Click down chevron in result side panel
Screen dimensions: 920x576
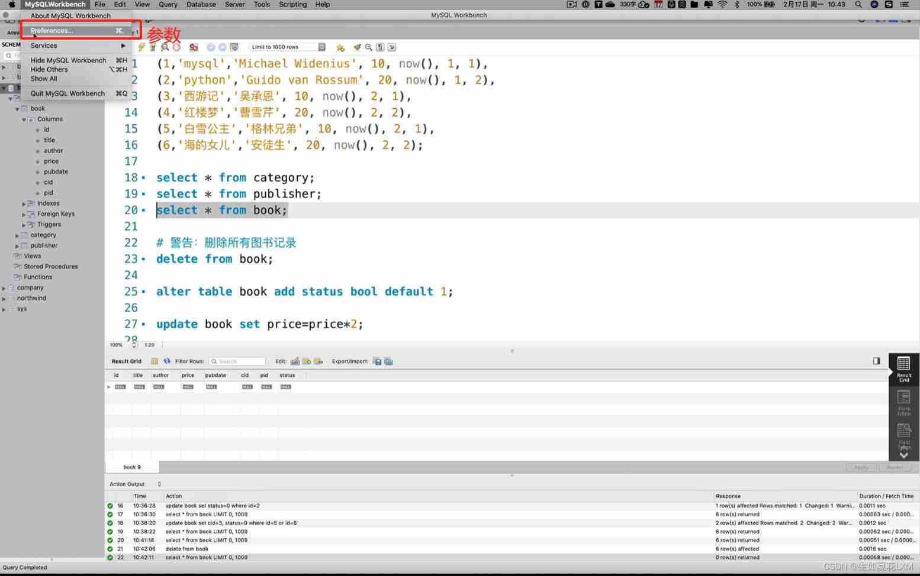point(903,455)
